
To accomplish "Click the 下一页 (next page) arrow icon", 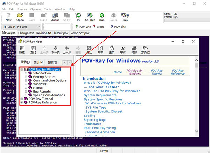I will click(x=56, y=48).
